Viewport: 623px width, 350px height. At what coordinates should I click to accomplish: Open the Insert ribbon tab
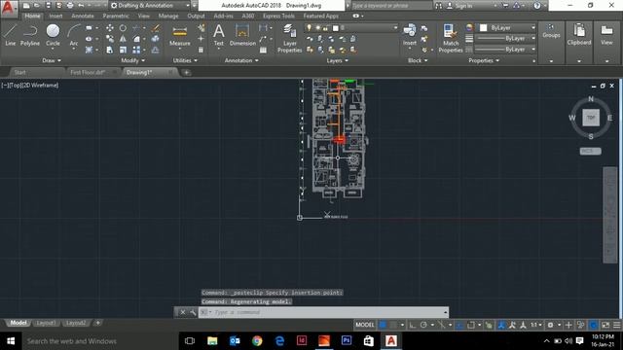click(x=55, y=16)
